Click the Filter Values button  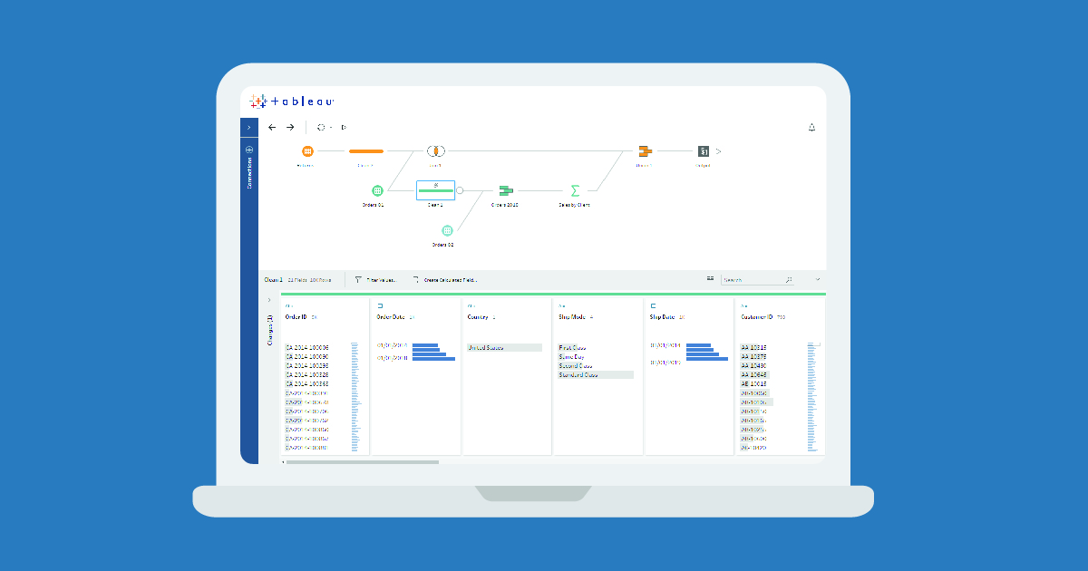375,280
